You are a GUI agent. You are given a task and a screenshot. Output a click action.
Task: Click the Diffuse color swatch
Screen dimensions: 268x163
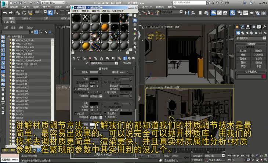(x=94, y=72)
